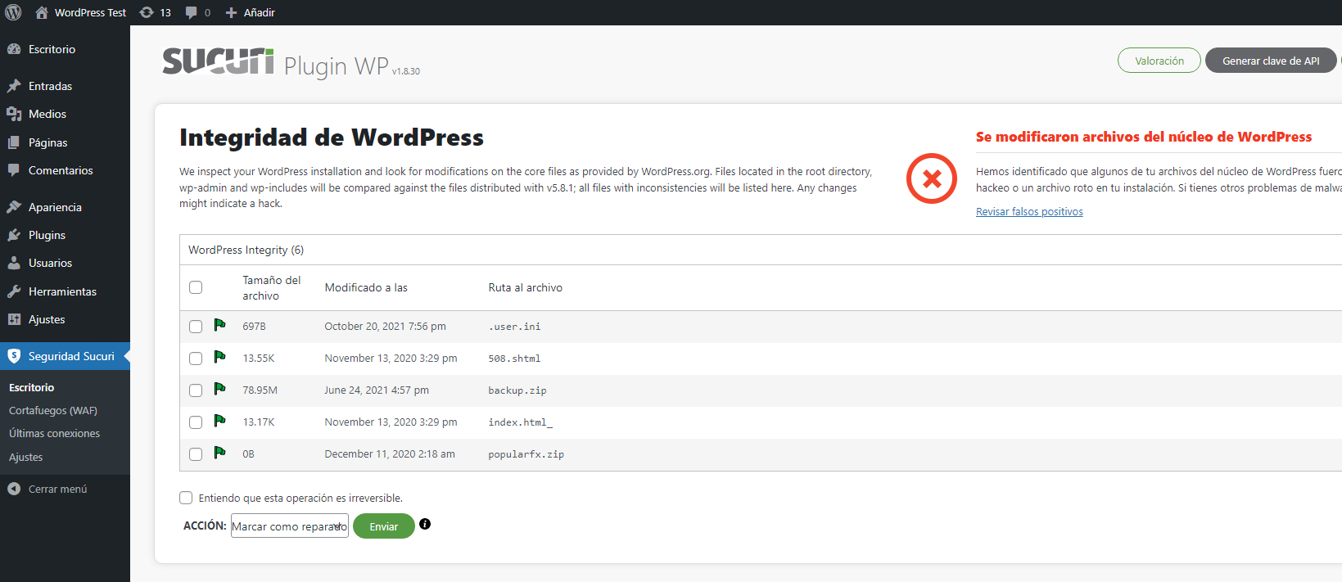Open Últimas conexiones submenu item

point(54,433)
